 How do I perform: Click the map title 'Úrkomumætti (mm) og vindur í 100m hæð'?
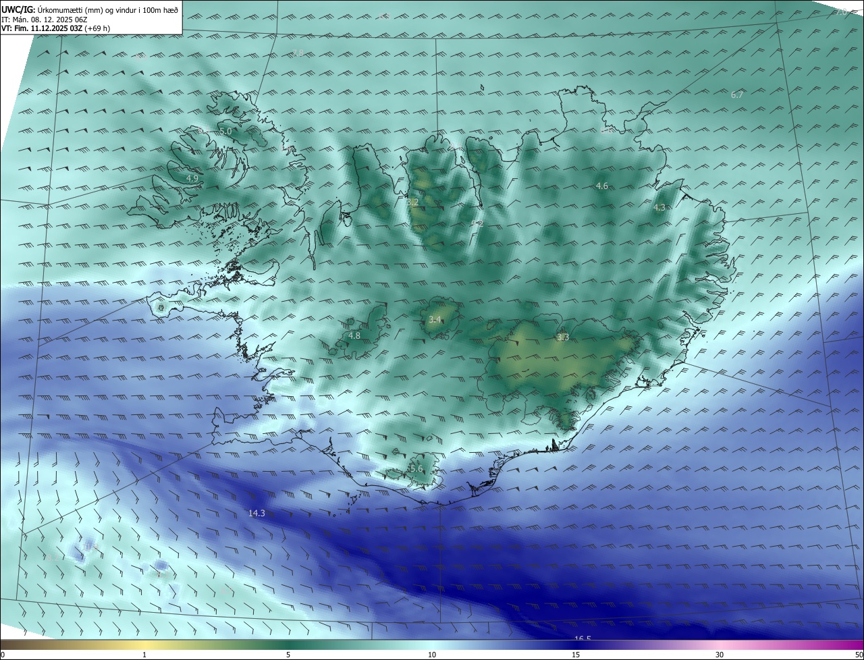pyautogui.click(x=108, y=9)
